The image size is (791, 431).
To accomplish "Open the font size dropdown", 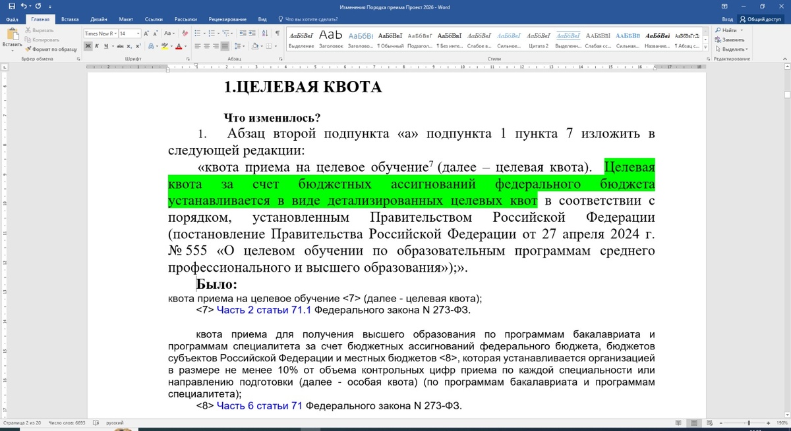I will (x=136, y=33).
